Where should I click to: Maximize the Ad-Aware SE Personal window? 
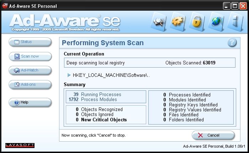[x=235, y=6]
